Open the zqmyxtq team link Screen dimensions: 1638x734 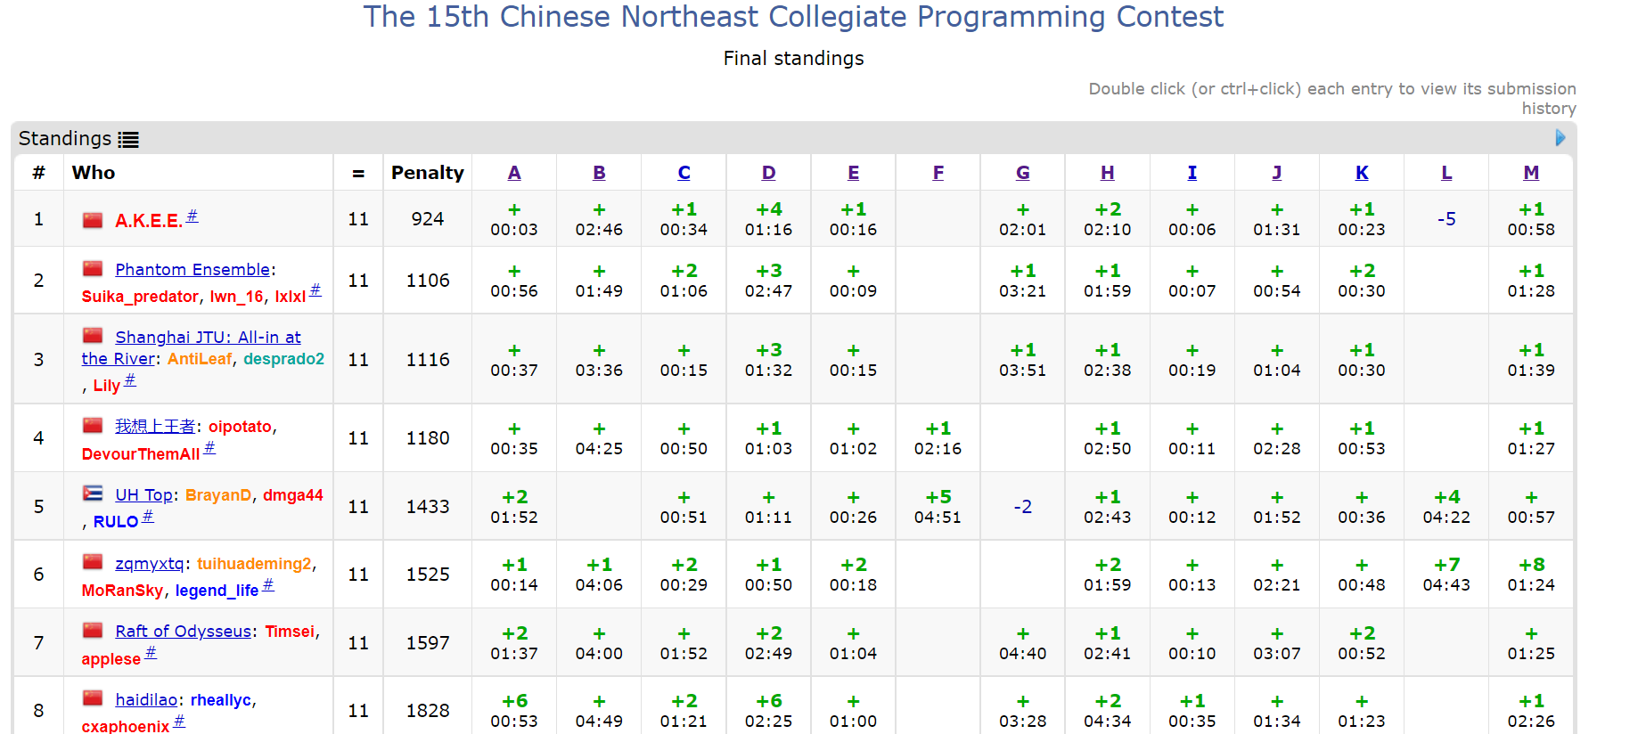tap(149, 564)
